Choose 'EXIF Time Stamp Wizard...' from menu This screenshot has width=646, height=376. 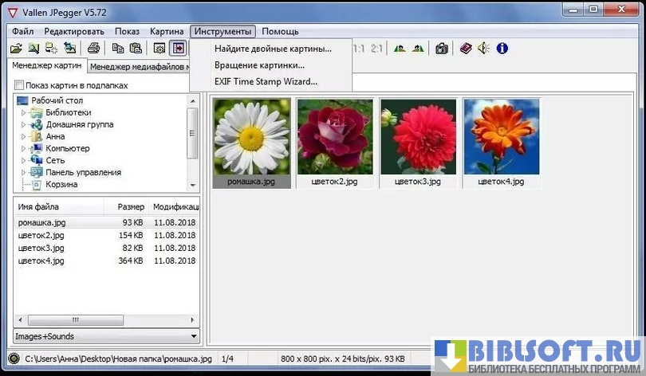[266, 81]
